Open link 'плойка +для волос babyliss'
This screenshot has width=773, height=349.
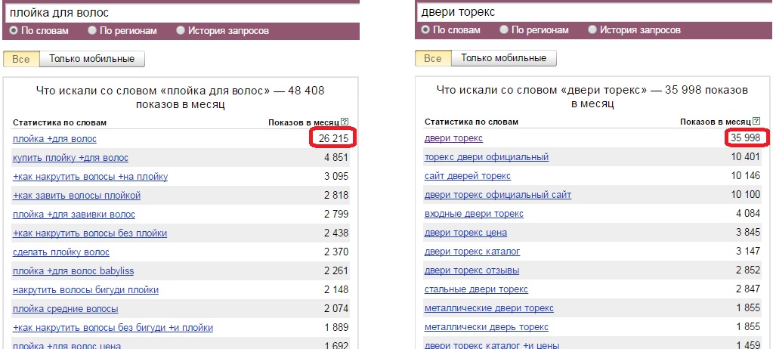(x=73, y=271)
